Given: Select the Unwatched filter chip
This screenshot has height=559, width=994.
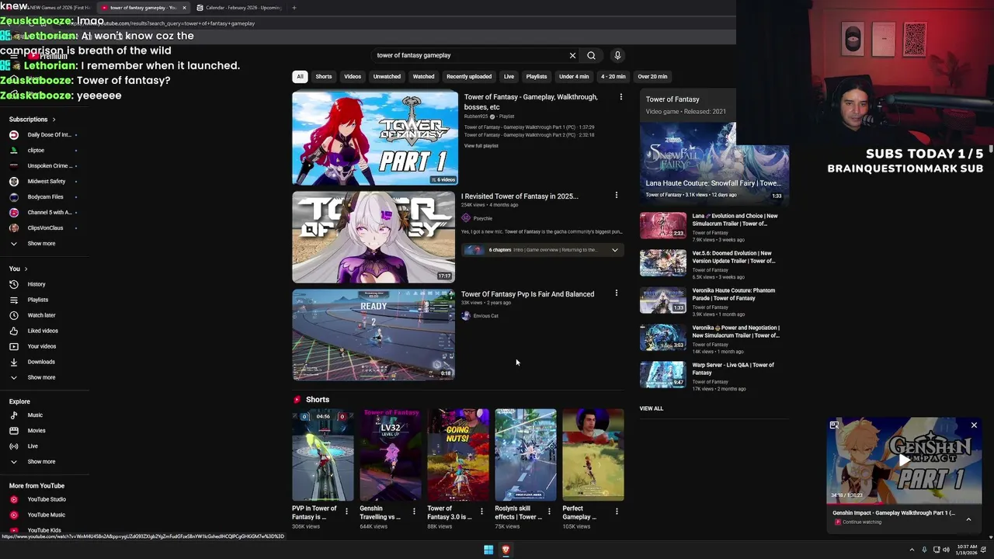Looking at the screenshot, I should [x=387, y=76].
